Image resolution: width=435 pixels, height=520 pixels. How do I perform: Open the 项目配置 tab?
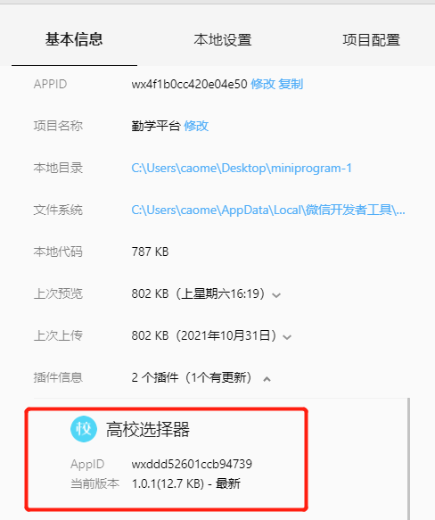tap(372, 40)
